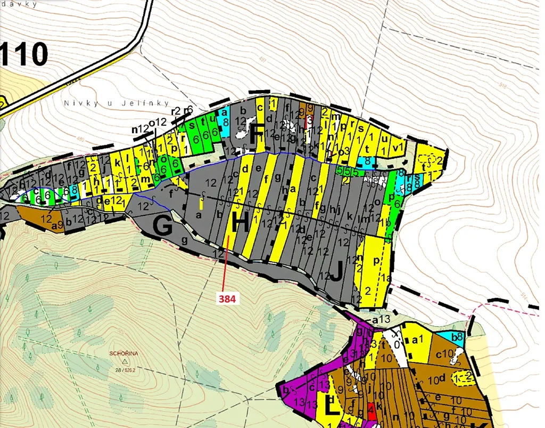This screenshot has height=428, width=545.
Task: Click the cyan parcel labeled b8
Action: pyautogui.click(x=456, y=336)
